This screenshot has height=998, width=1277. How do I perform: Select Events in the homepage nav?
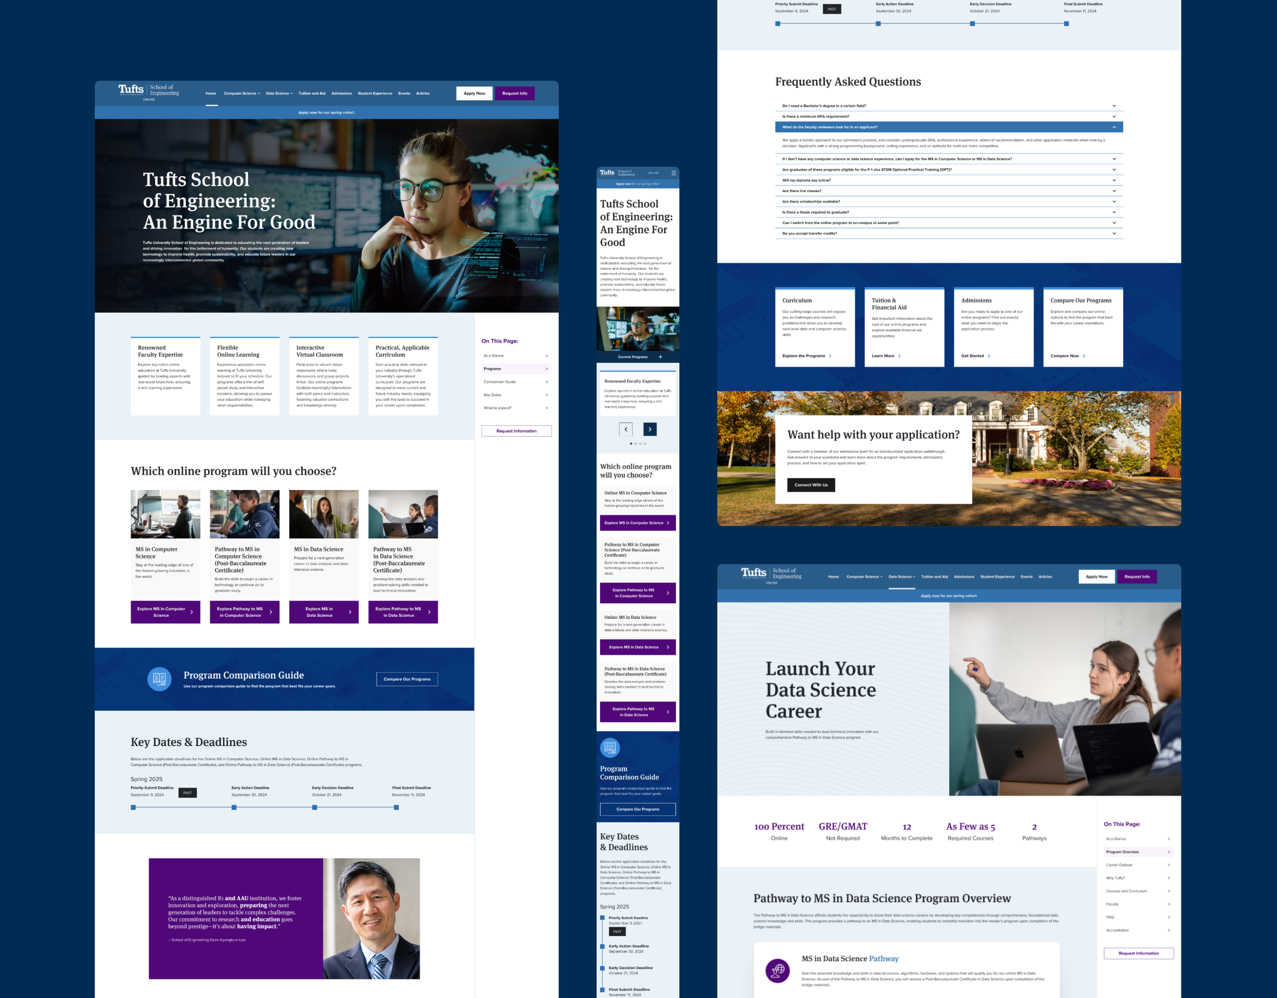(404, 94)
